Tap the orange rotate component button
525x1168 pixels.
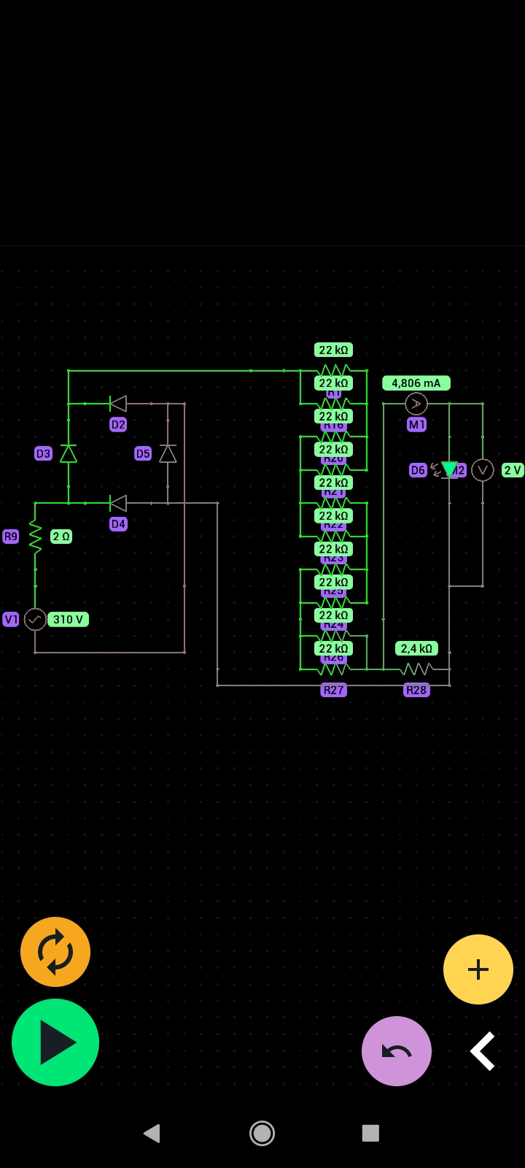[55, 952]
